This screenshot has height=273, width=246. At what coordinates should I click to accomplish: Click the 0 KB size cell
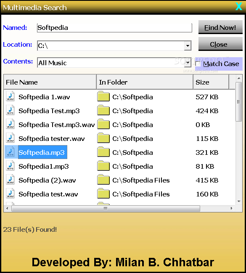(203, 125)
